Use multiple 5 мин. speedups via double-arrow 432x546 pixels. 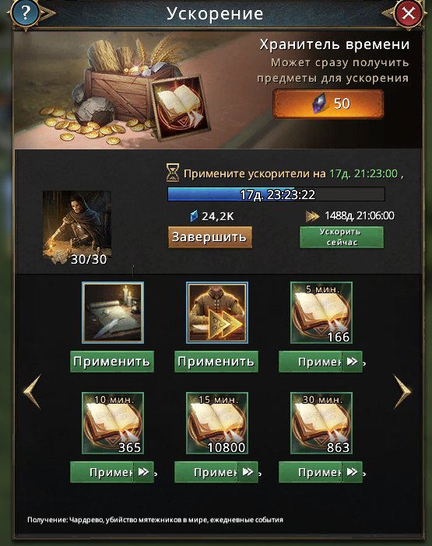tap(352, 362)
